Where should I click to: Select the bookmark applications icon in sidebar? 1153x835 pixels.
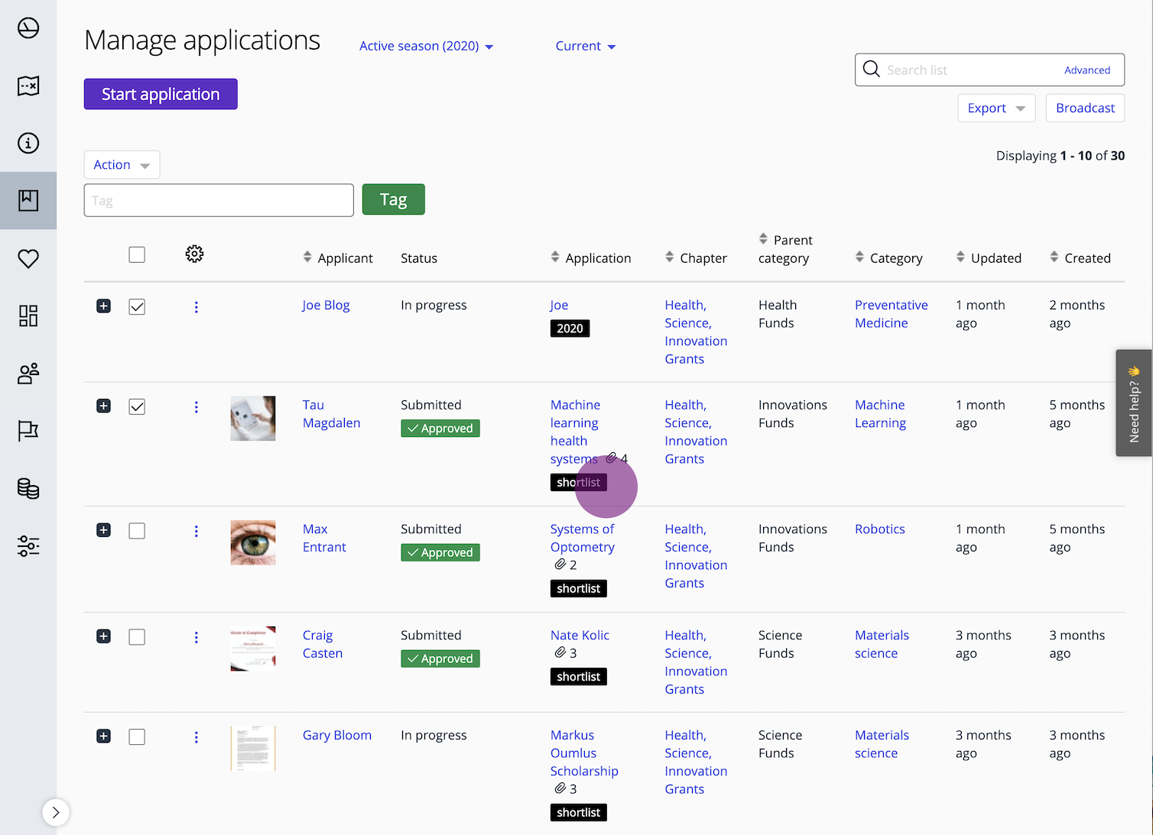pyautogui.click(x=28, y=200)
